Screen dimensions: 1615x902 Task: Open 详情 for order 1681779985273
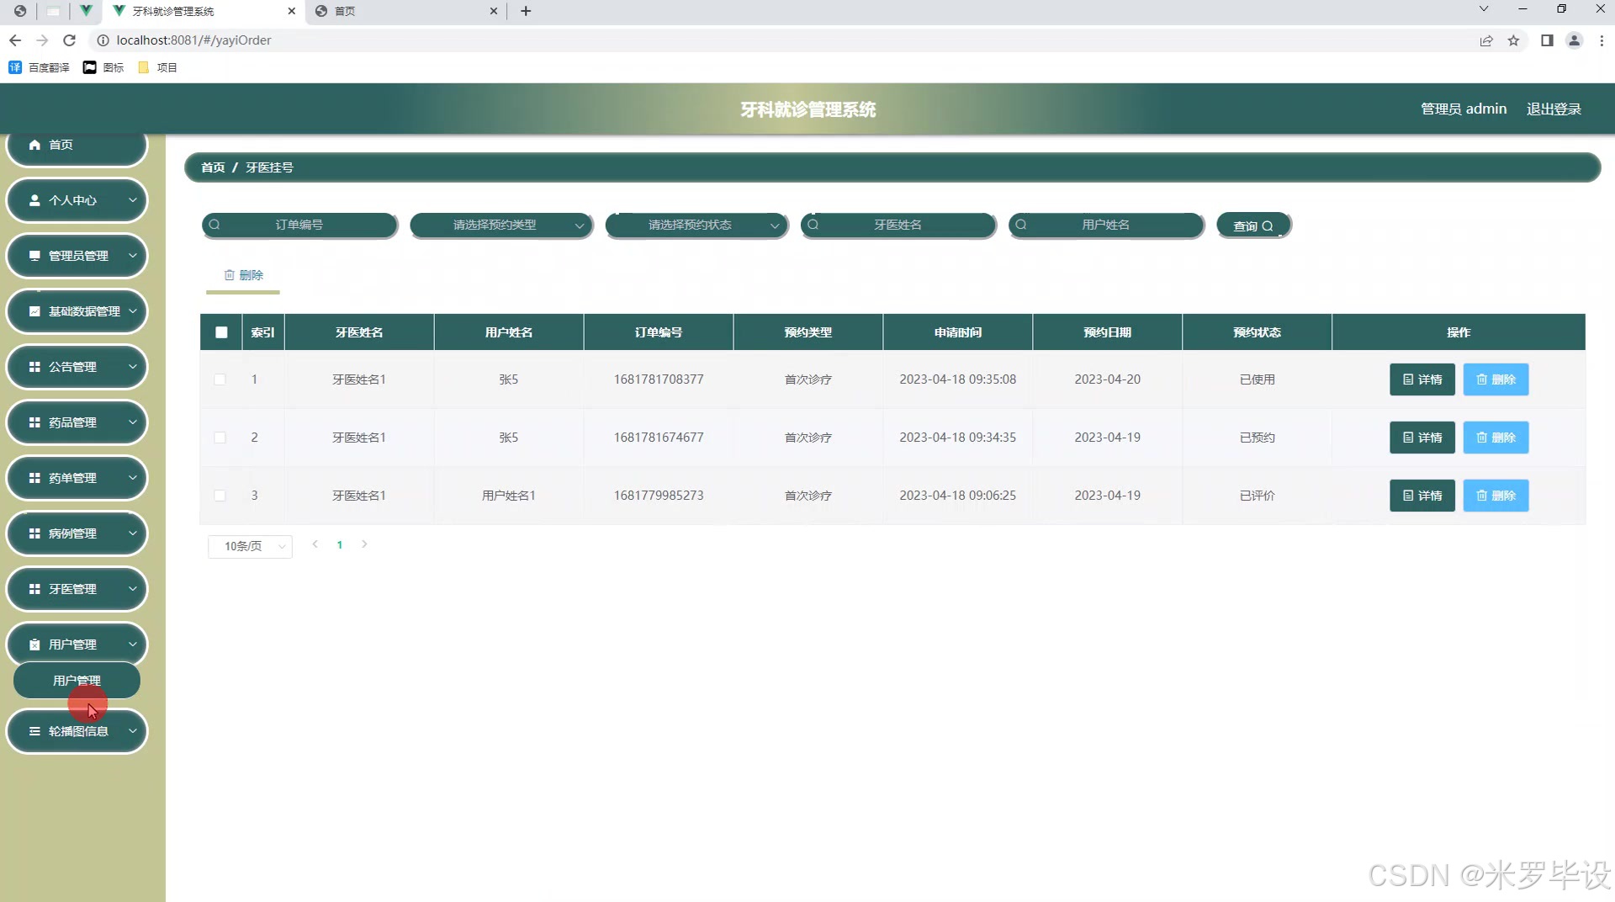point(1422,496)
